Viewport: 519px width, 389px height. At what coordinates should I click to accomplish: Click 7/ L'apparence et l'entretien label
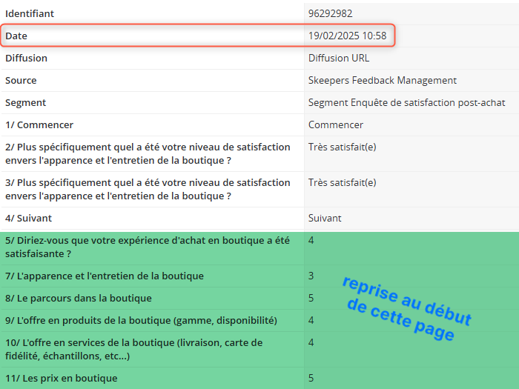tap(105, 276)
